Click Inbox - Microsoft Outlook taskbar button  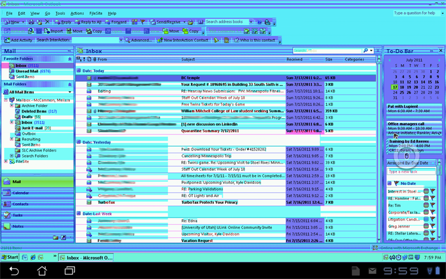[86, 258]
